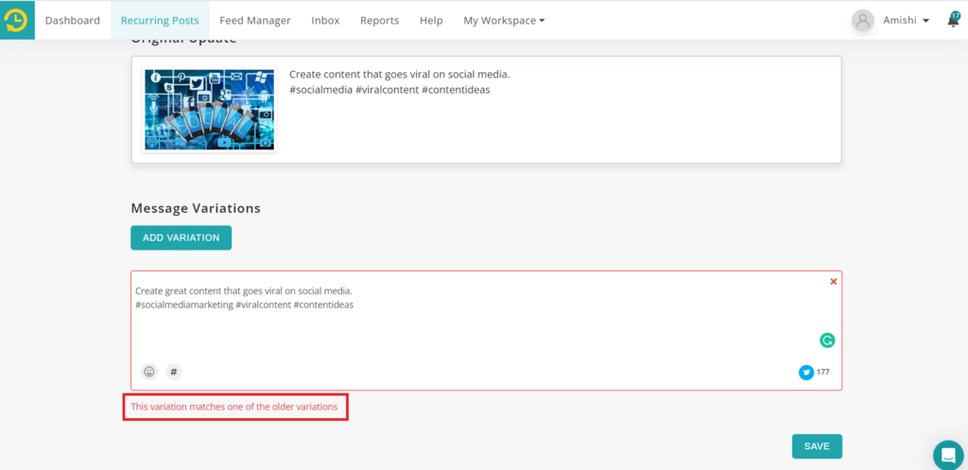Click the Twitter character count icon
The width and height of the screenshot is (968, 470).
806,373
